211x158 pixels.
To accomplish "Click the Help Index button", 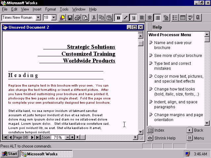I will pyautogui.click(x=156, y=130).
